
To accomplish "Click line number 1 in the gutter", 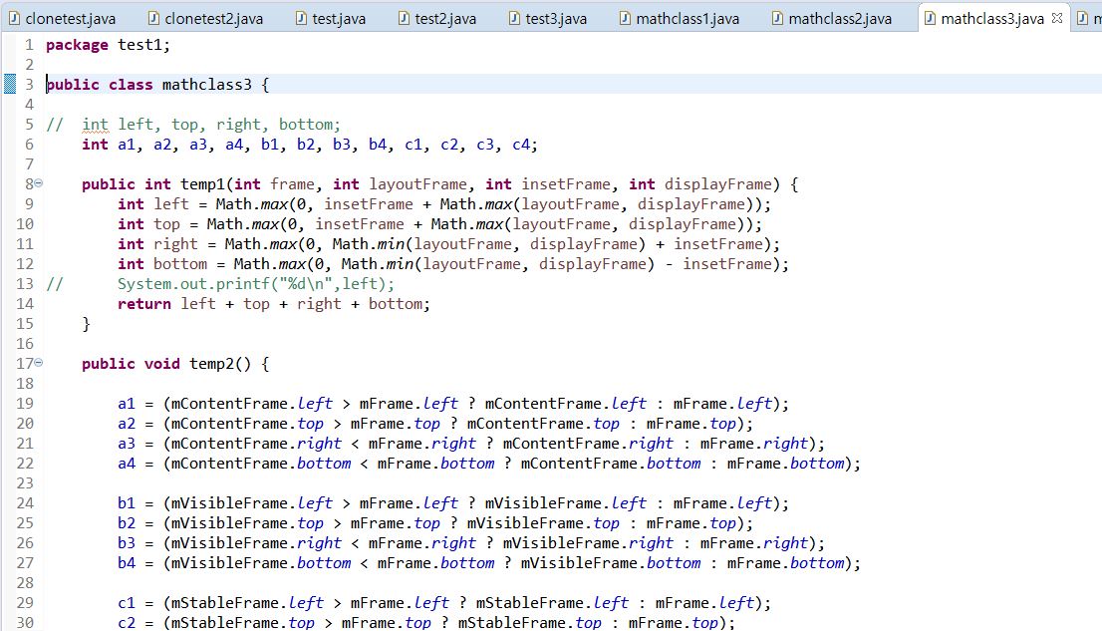I will point(29,45).
